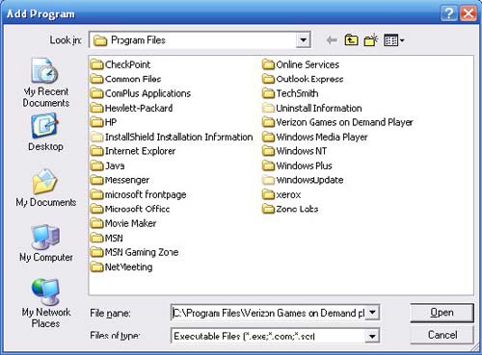This screenshot has height=355, width=482.
Task: Expand the Look in dropdown
Action: [303, 40]
